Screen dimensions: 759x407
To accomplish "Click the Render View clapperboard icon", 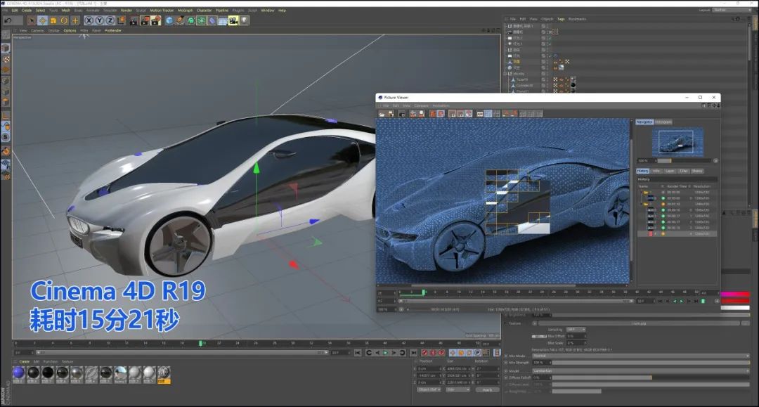I will click(x=132, y=20).
